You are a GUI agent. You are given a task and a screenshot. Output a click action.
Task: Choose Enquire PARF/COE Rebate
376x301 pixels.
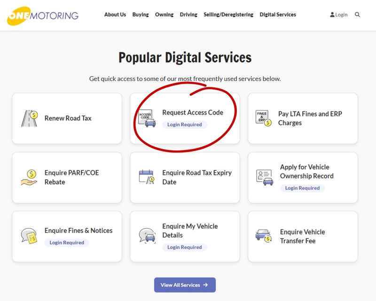click(x=67, y=177)
